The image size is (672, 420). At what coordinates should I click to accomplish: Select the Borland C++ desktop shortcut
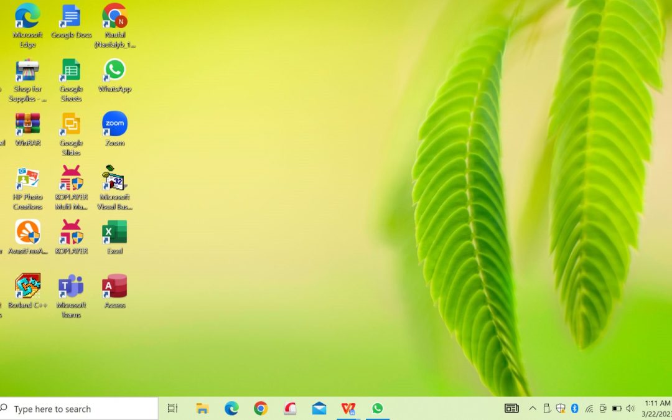coord(27,291)
